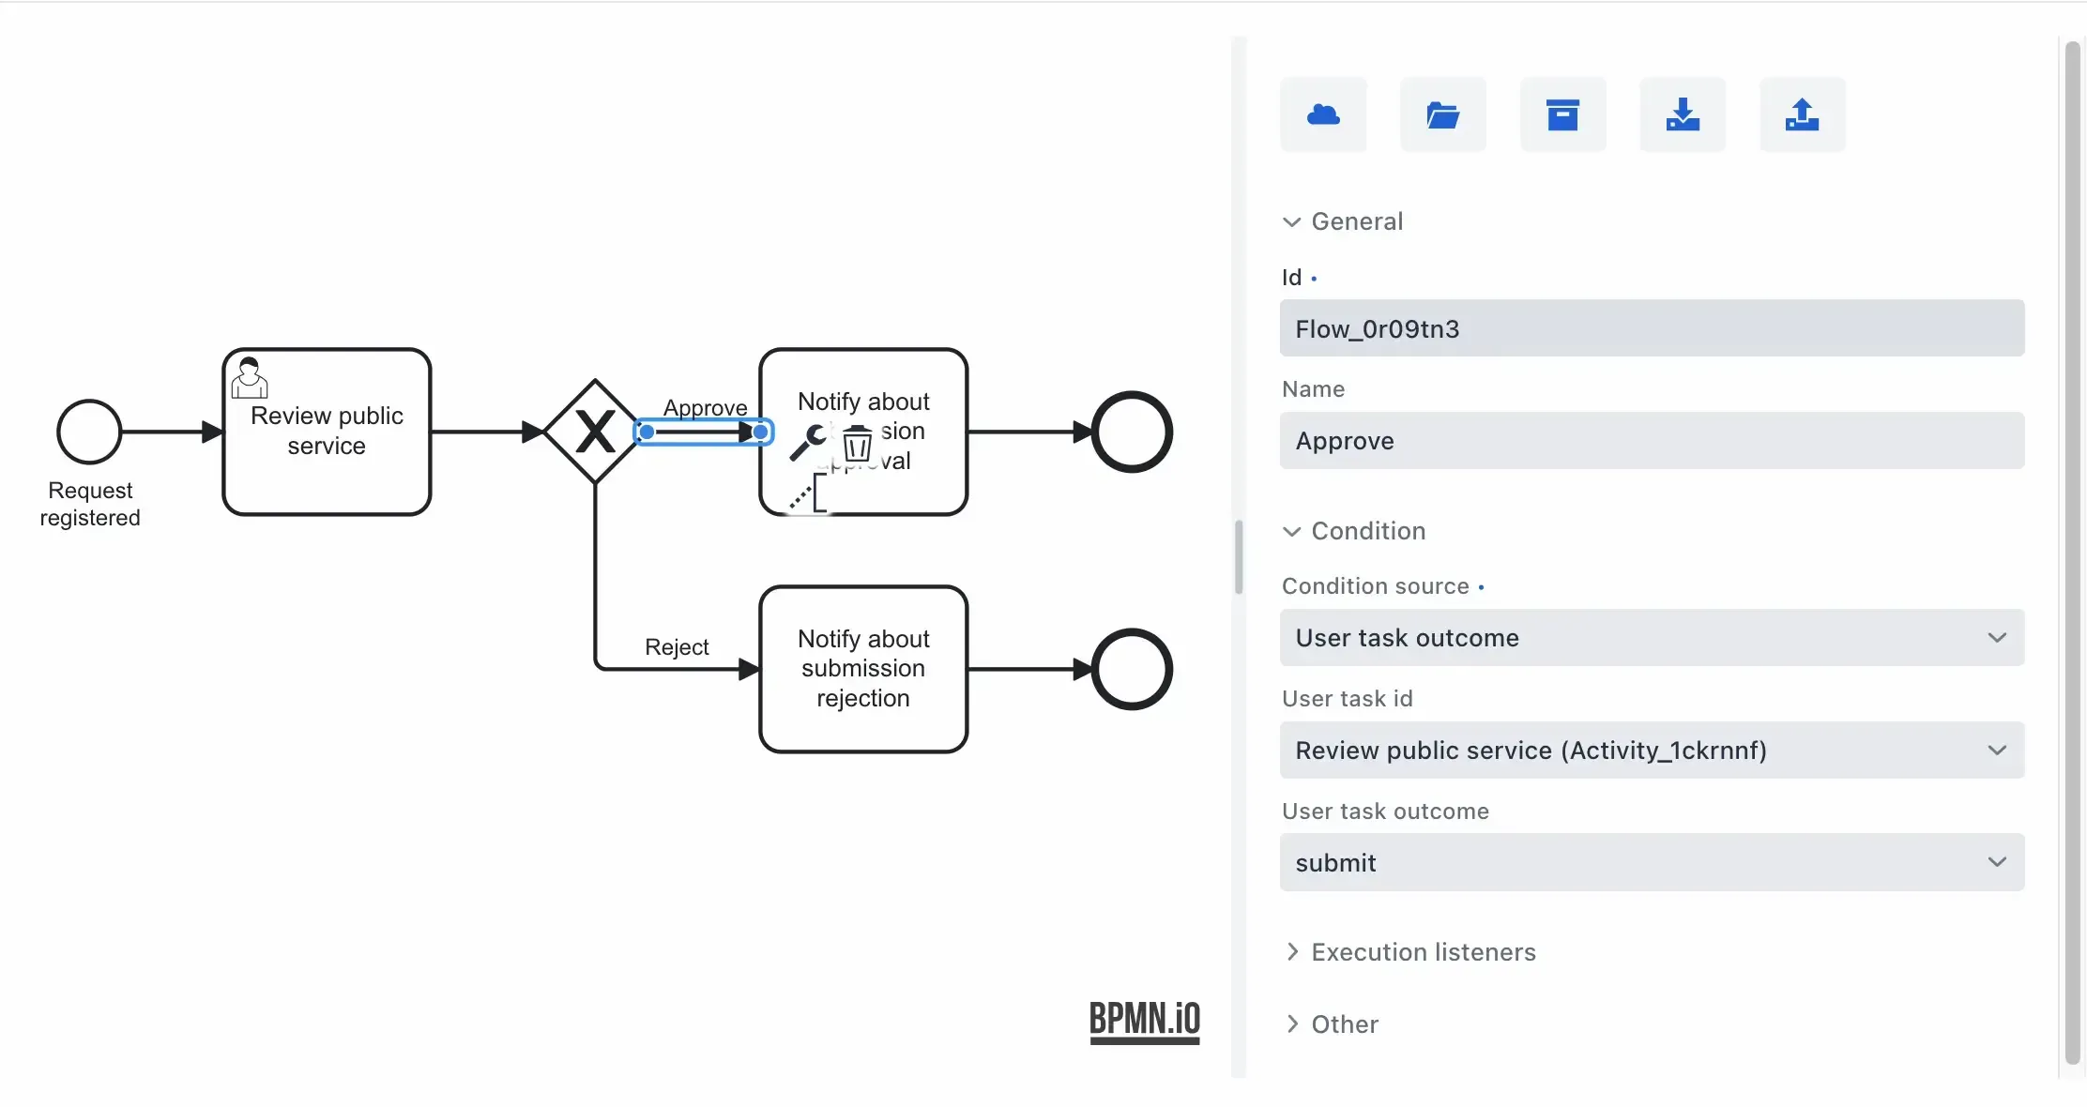The height and width of the screenshot is (1107, 2087).
Task: Click the download diagram icon
Action: click(x=1683, y=114)
